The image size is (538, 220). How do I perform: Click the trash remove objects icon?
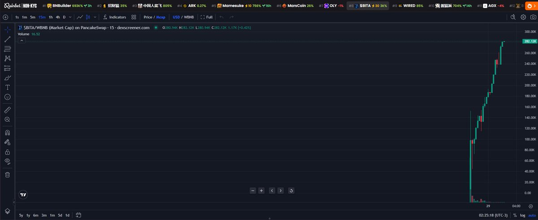7,175
